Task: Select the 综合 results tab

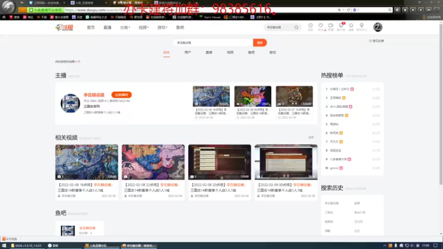Action: coord(167,53)
